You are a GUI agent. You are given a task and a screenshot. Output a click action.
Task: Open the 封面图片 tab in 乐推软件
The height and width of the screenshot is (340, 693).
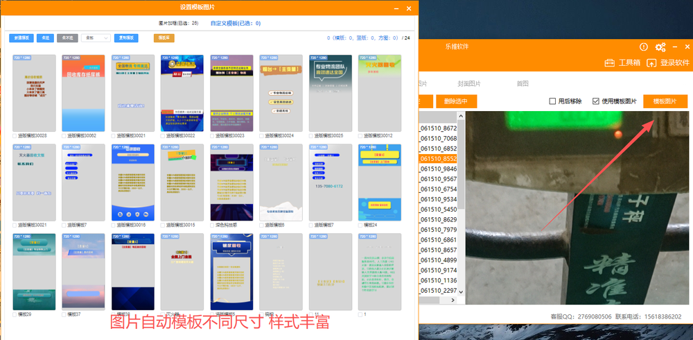click(469, 84)
